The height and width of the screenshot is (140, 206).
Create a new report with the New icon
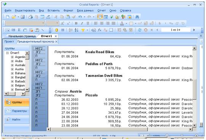pyautogui.click(x=8, y=17)
